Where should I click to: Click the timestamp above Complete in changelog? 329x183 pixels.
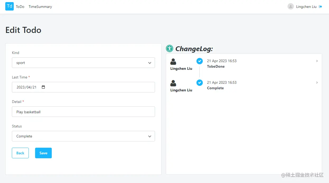(x=222, y=82)
